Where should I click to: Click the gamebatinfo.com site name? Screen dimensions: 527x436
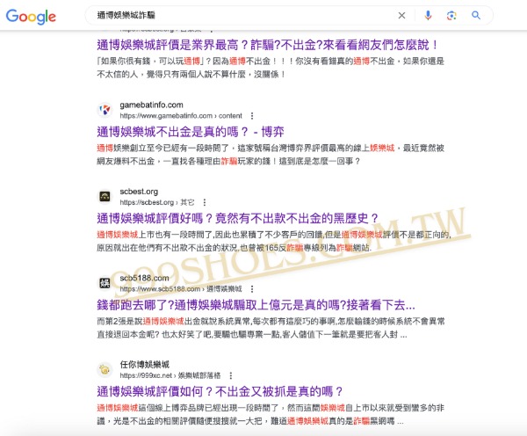pyautogui.click(x=152, y=105)
